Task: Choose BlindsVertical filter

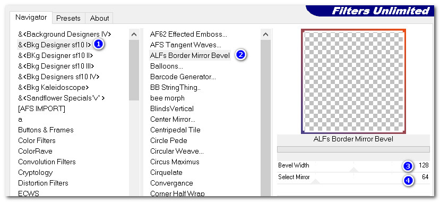Action: pyautogui.click(x=172, y=109)
